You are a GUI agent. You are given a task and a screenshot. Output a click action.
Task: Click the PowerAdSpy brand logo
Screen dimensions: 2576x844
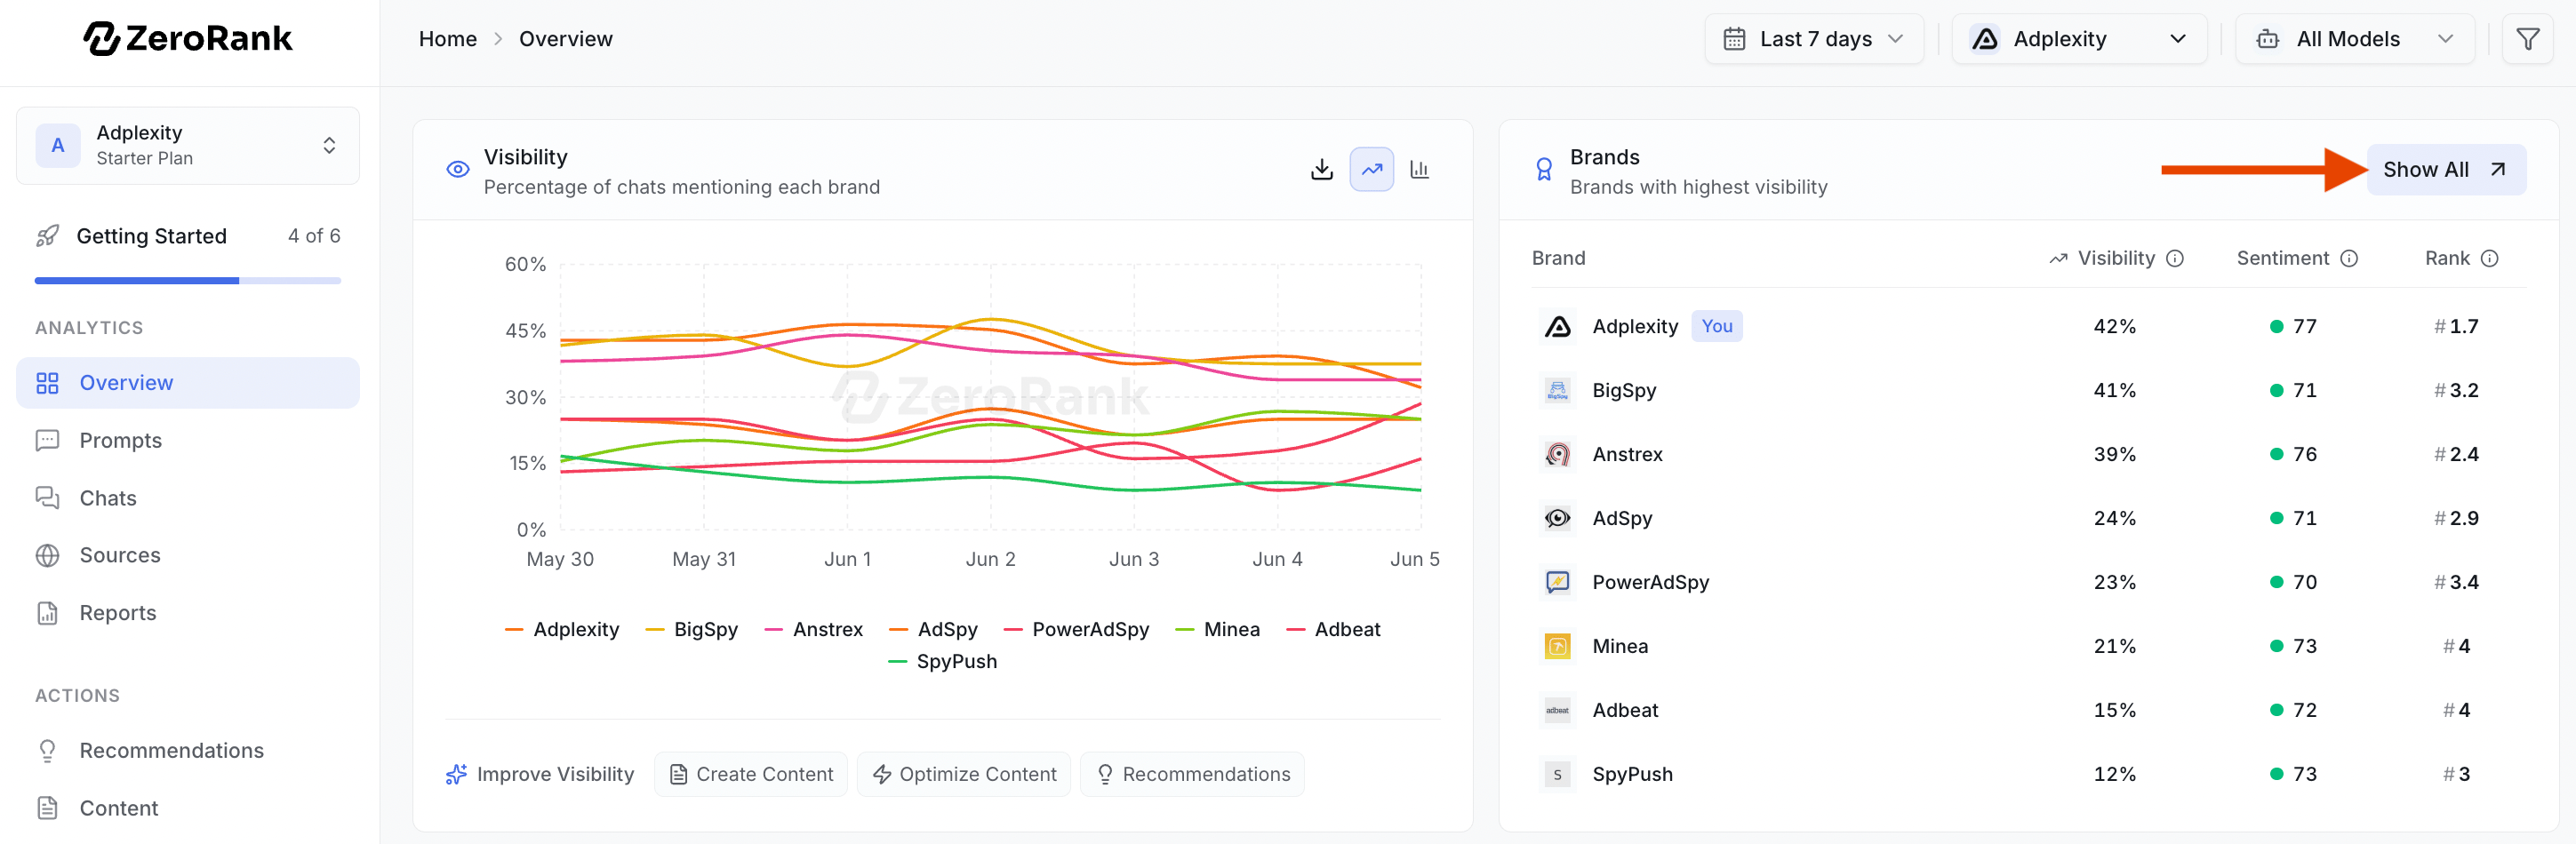click(x=1558, y=582)
